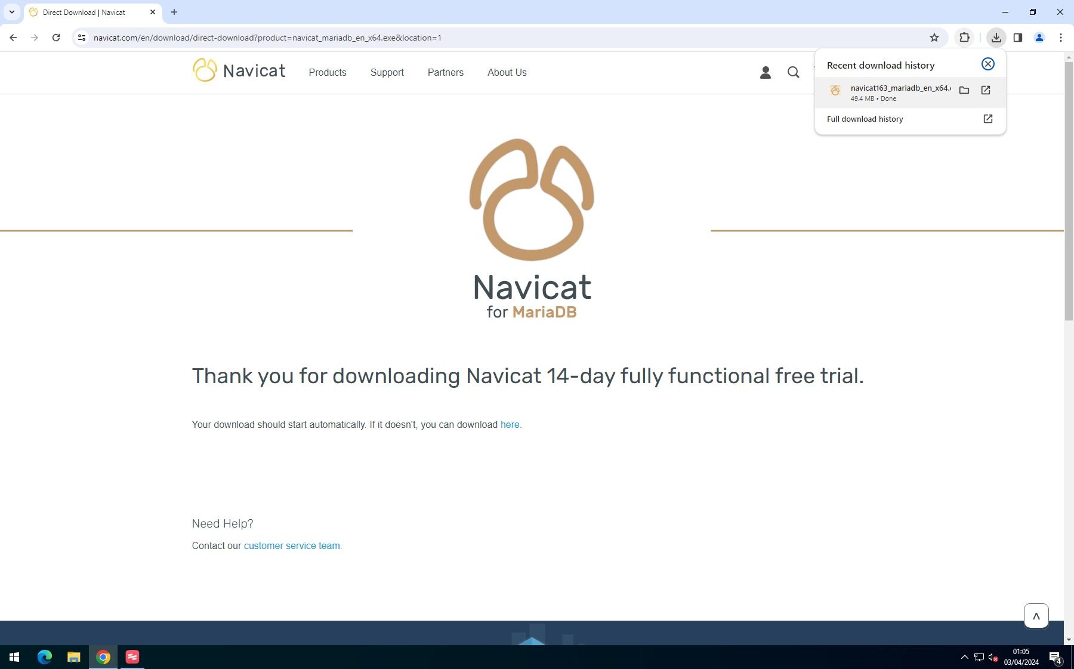The width and height of the screenshot is (1074, 669).
Task: View site information icon in address bar
Action: pos(82,38)
